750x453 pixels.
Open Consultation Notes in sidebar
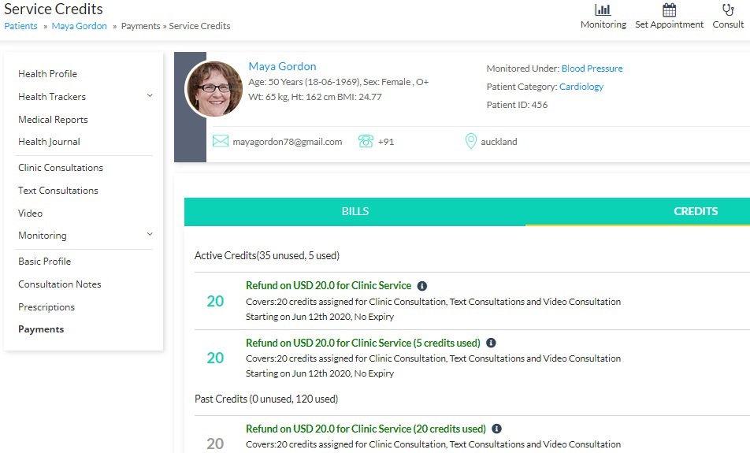59,284
